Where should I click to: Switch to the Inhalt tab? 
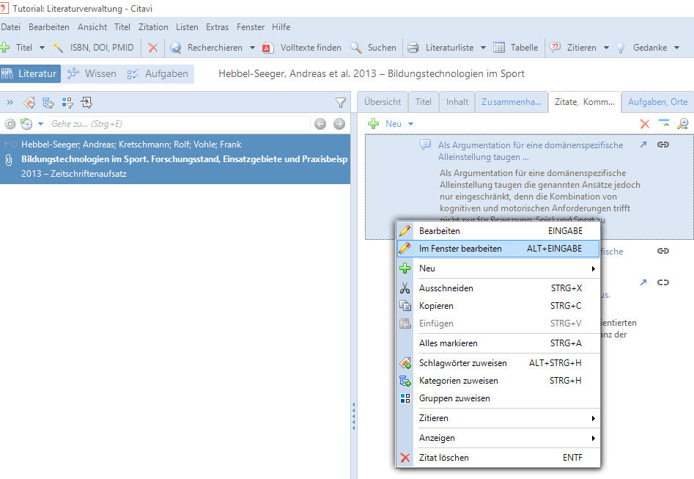[457, 102]
